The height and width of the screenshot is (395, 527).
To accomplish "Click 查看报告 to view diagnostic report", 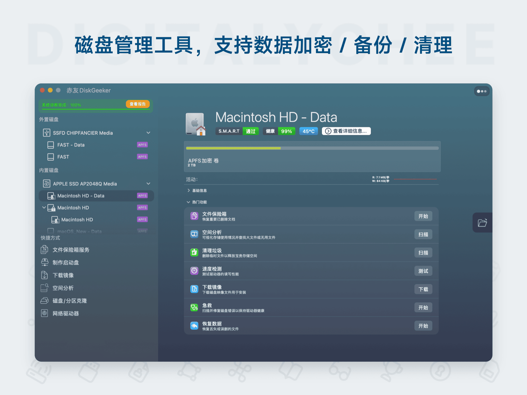I will [137, 104].
